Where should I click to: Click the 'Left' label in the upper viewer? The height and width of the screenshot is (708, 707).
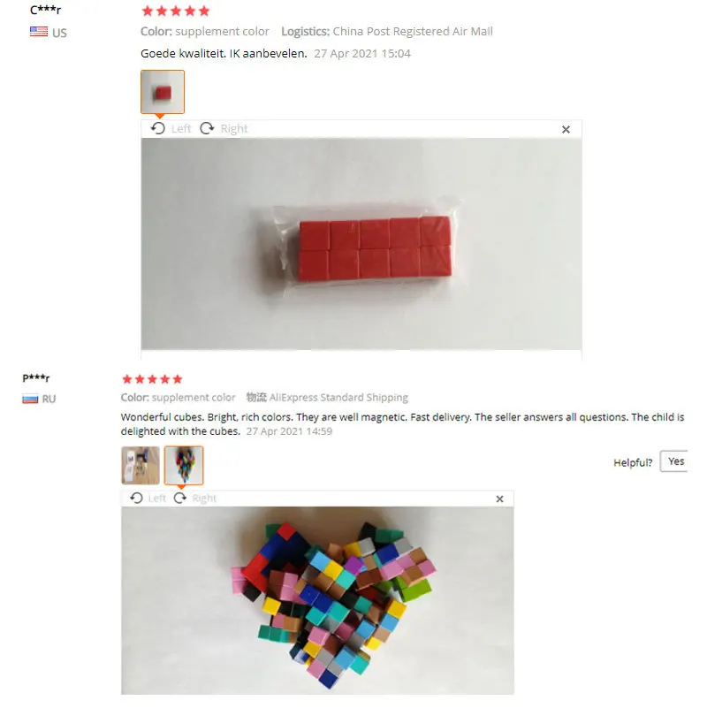(181, 129)
